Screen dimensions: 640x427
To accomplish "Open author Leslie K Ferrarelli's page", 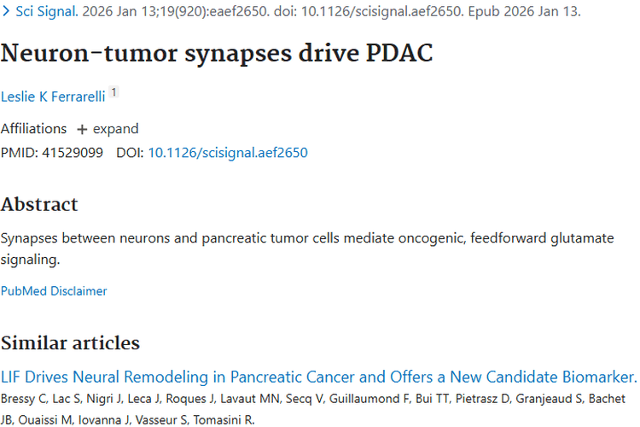I will [x=53, y=97].
